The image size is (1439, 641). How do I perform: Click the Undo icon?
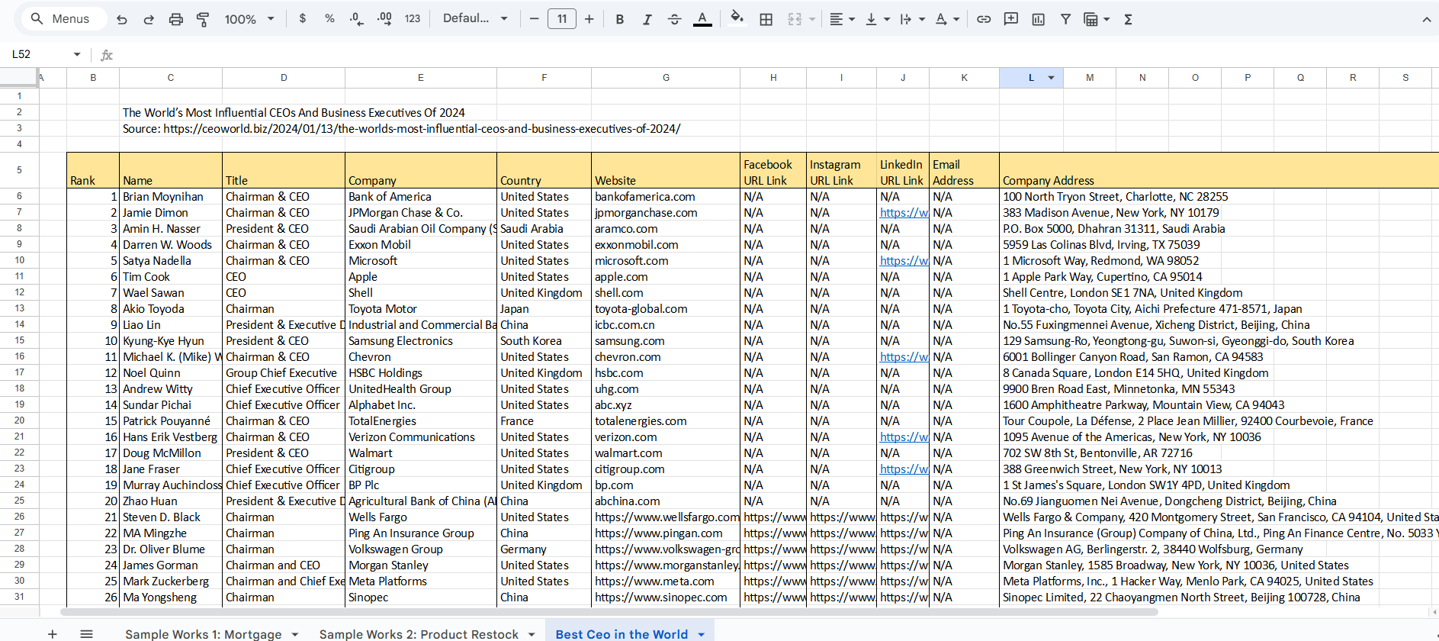(122, 19)
